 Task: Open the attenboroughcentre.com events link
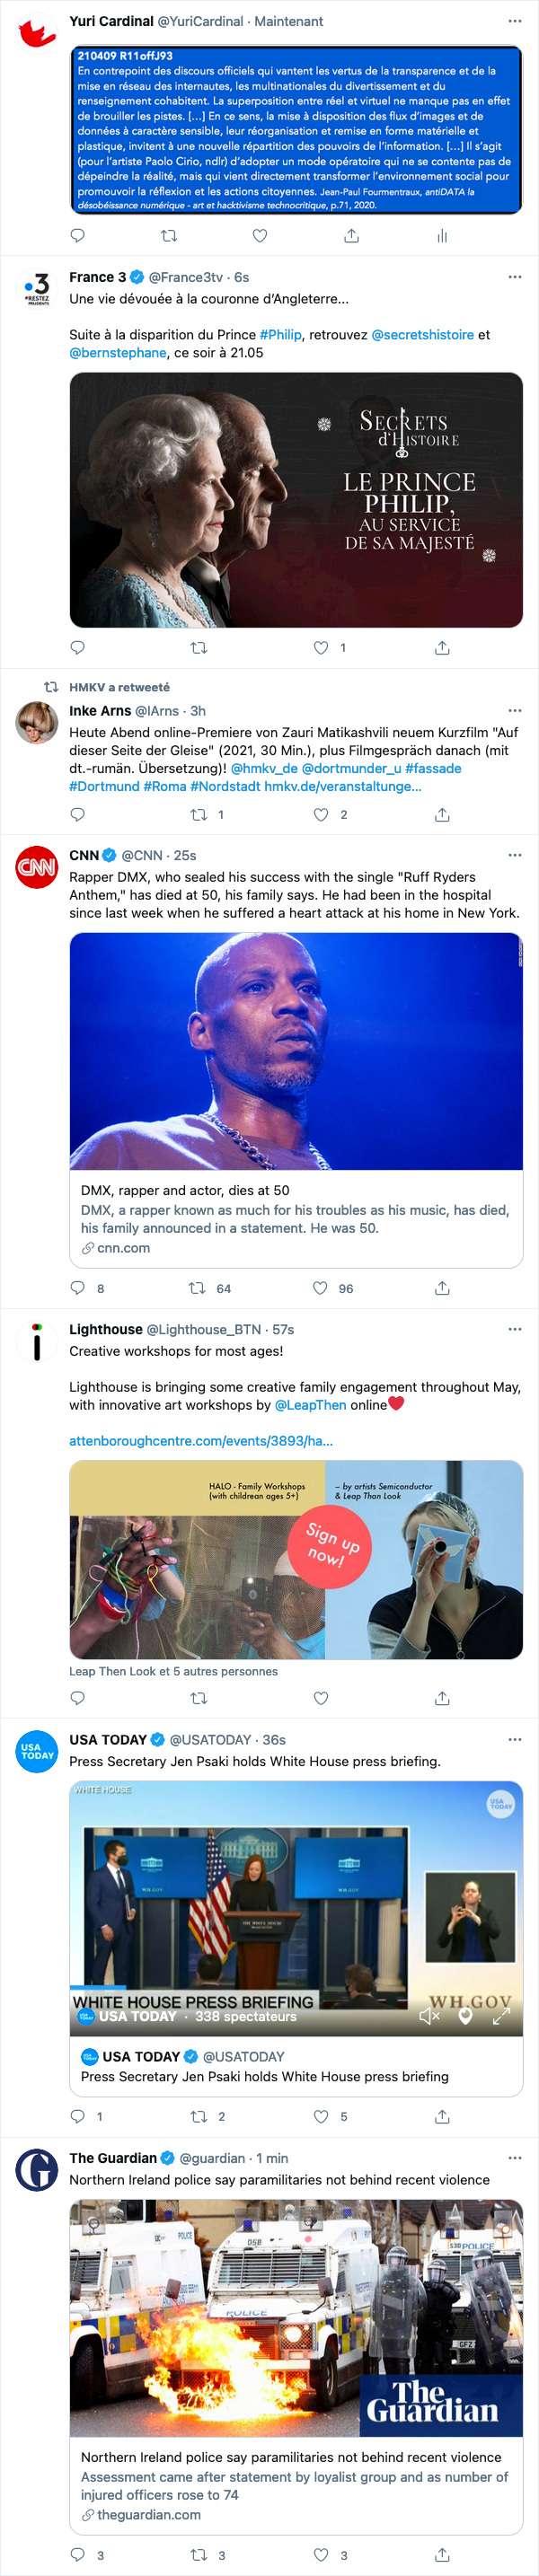(201, 1441)
